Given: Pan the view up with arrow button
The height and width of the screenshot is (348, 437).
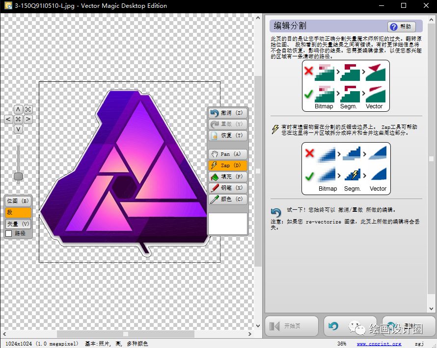Looking at the screenshot, I should [18, 109].
